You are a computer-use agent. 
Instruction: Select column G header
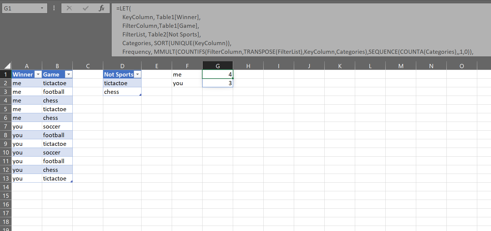click(218, 66)
